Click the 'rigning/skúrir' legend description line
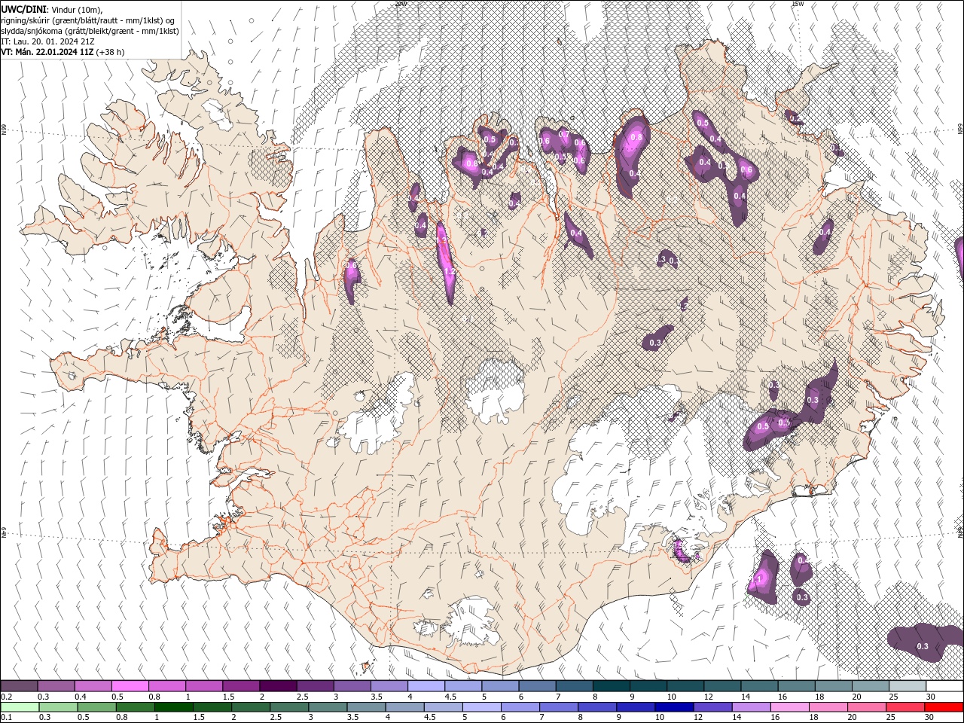Screen dimensions: 964x723 pyautogui.click(x=88, y=20)
